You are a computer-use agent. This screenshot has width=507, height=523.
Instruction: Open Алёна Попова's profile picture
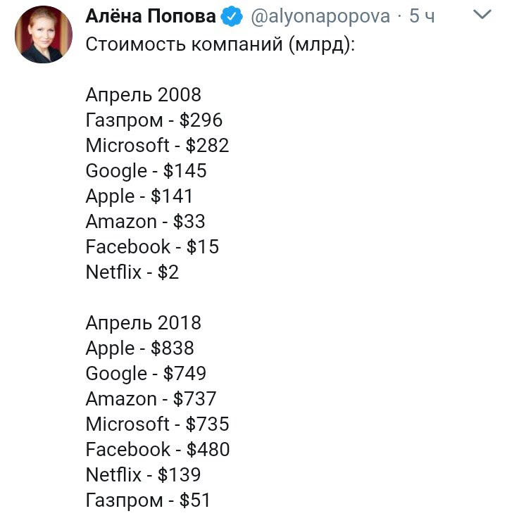[x=44, y=34]
